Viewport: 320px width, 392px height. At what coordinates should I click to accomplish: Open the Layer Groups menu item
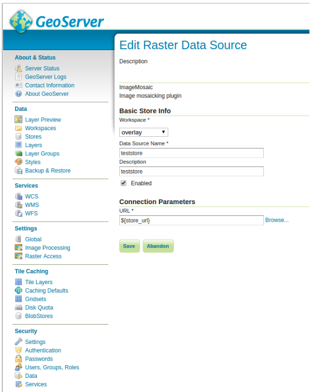[x=42, y=153]
